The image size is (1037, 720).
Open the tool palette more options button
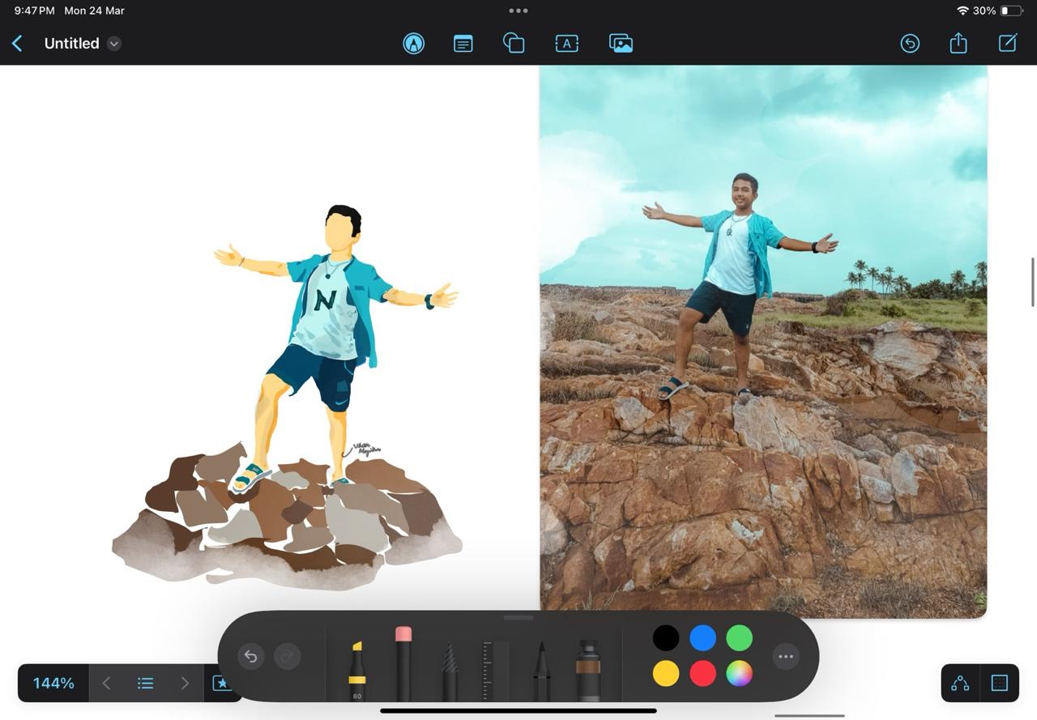pos(786,656)
